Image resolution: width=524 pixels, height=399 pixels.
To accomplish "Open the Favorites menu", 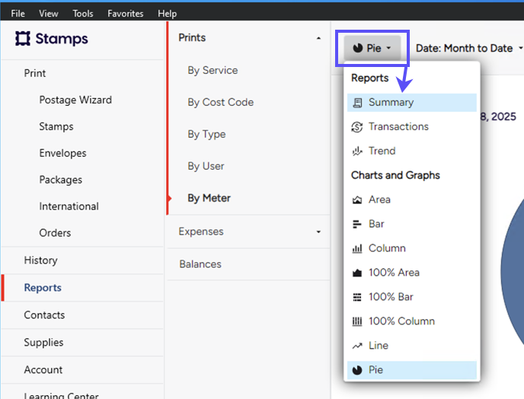I will pos(126,14).
